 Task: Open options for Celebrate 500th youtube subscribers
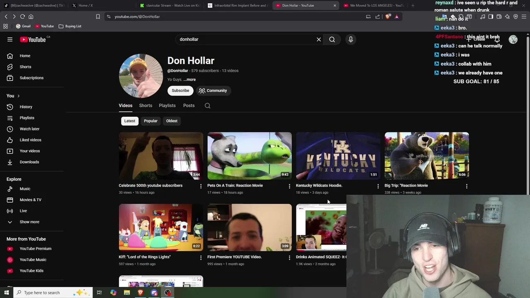(x=201, y=186)
